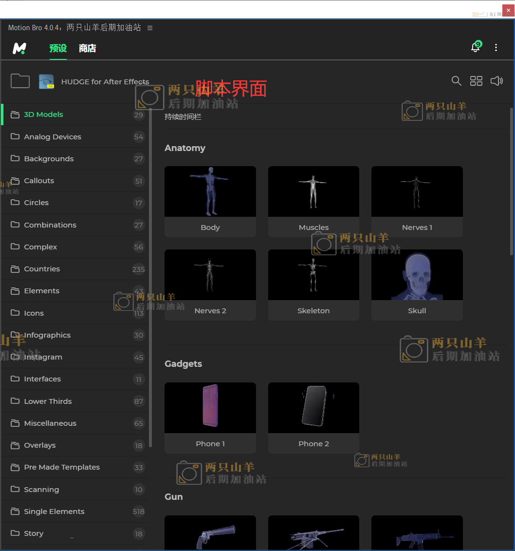Close the Motion Bro window
The width and height of the screenshot is (515, 551).
pyautogui.click(x=508, y=10)
